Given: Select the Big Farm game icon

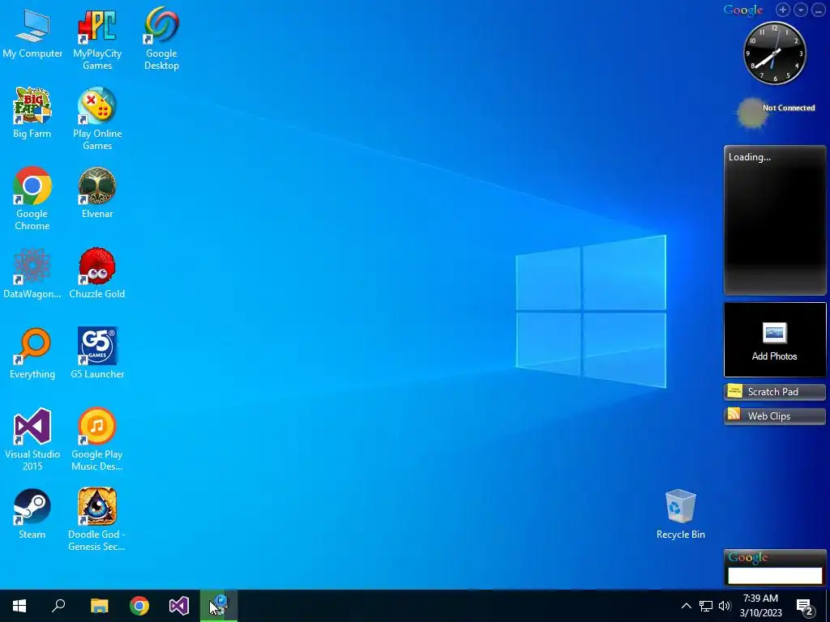Looking at the screenshot, I should coord(32,113).
